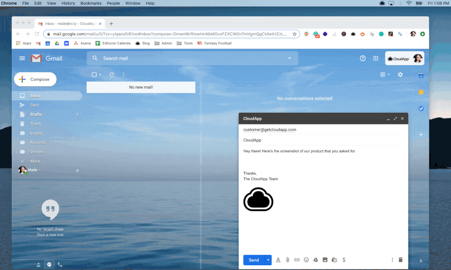
Task: Open Hangouts conversations tab icon
Action: click(49, 264)
